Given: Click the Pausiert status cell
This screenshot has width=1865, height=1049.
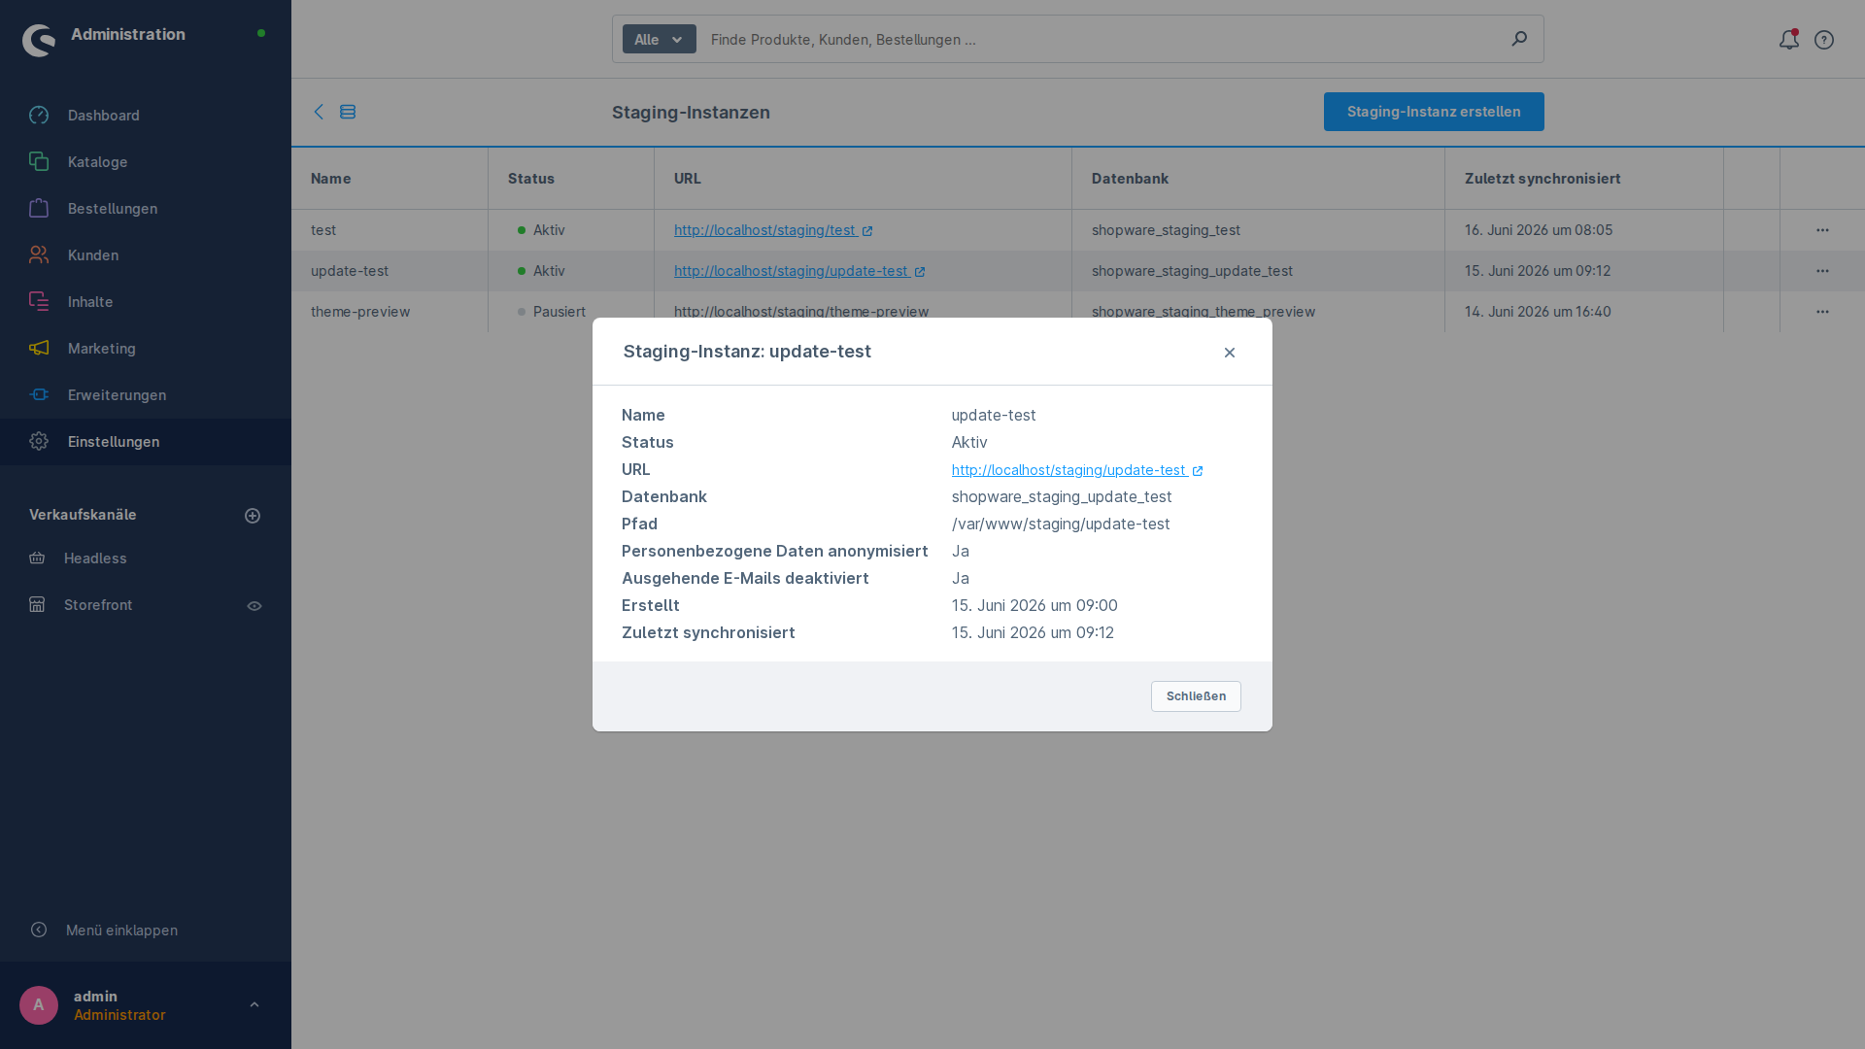Looking at the screenshot, I should coord(571,312).
